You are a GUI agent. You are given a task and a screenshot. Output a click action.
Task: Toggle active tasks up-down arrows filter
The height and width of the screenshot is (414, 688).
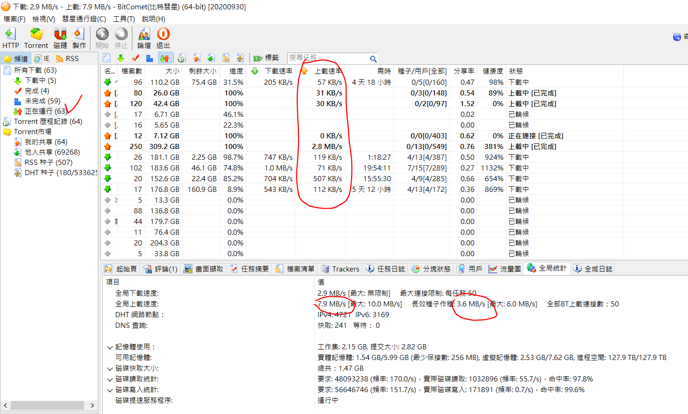[165, 58]
